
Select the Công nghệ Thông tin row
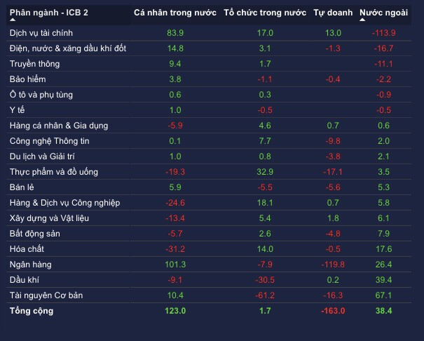50,141
